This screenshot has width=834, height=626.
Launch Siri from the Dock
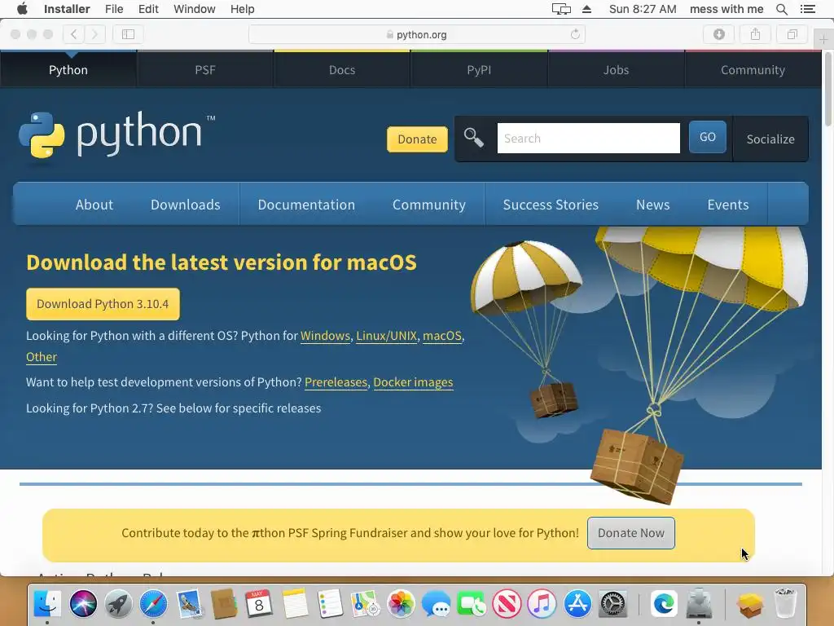tap(83, 604)
